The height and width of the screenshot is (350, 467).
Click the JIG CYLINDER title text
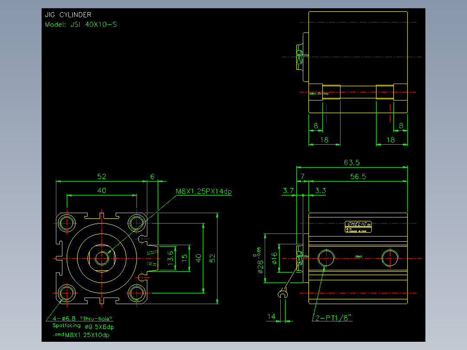coord(68,15)
